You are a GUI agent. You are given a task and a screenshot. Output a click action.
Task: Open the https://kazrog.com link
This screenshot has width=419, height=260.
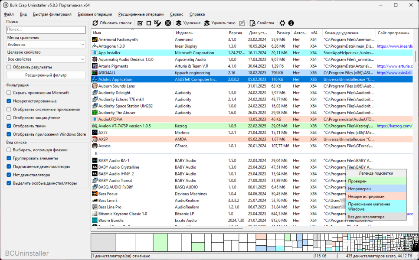click(x=394, y=126)
